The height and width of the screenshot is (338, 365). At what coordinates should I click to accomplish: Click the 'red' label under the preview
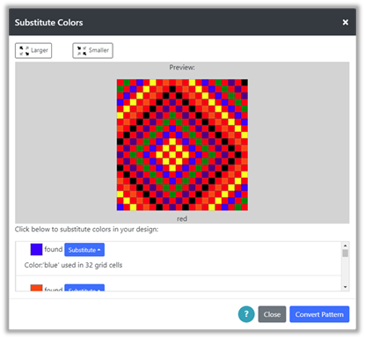182,219
